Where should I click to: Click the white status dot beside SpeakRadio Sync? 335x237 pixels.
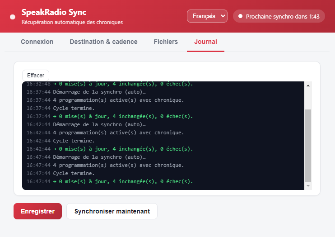click(13, 17)
